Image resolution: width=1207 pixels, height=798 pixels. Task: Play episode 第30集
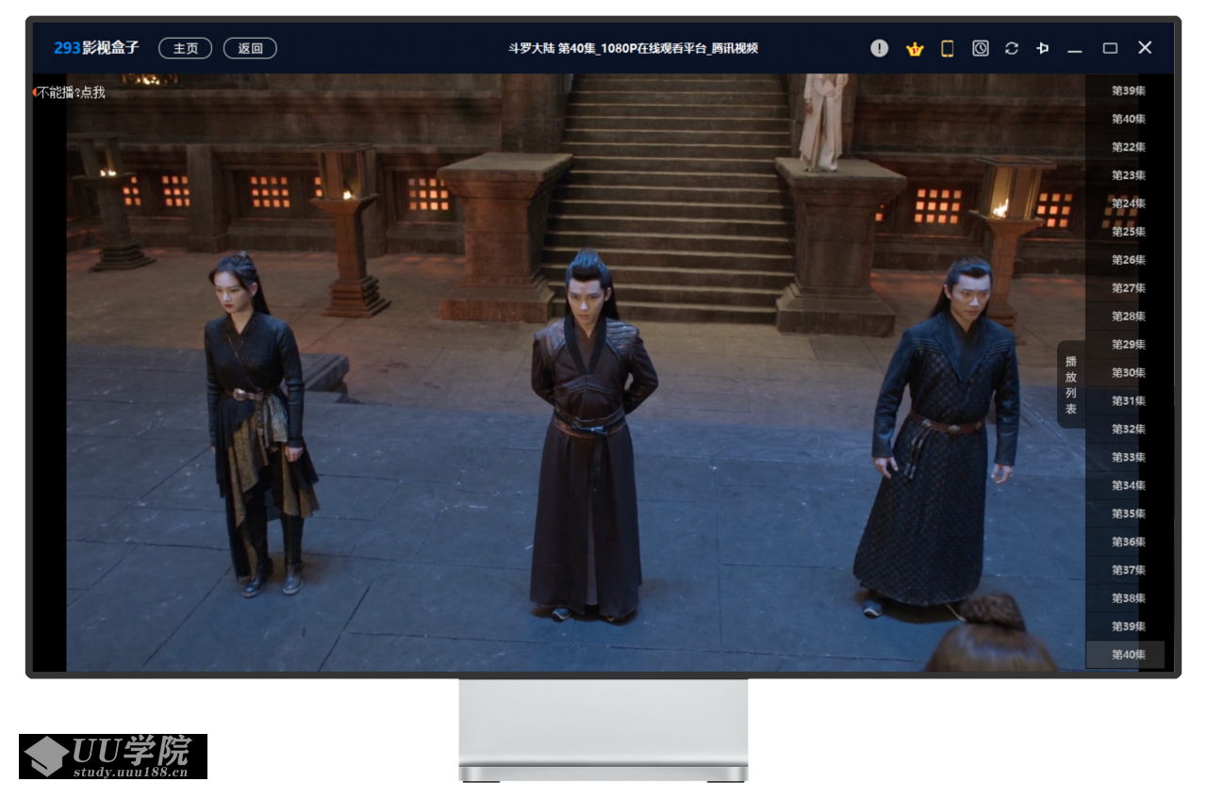pyautogui.click(x=1128, y=373)
